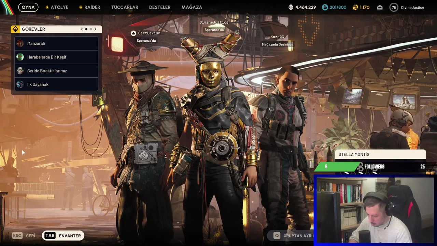Image resolution: width=437 pixels, height=246 pixels.
Task: Open the MAĞAZA tab
Action: point(192,7)
